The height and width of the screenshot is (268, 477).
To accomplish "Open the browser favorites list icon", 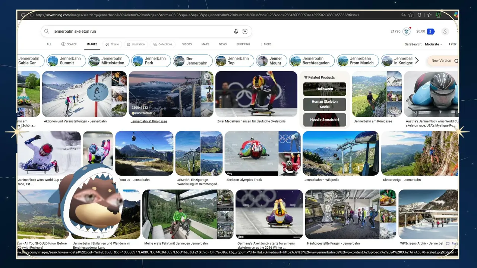I will coord(429,15).
